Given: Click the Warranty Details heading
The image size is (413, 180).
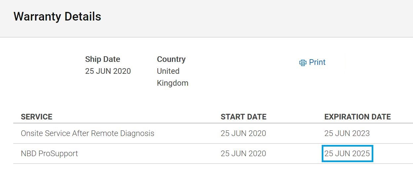Looking at the screenshot, I should click(x=57, y=17).
